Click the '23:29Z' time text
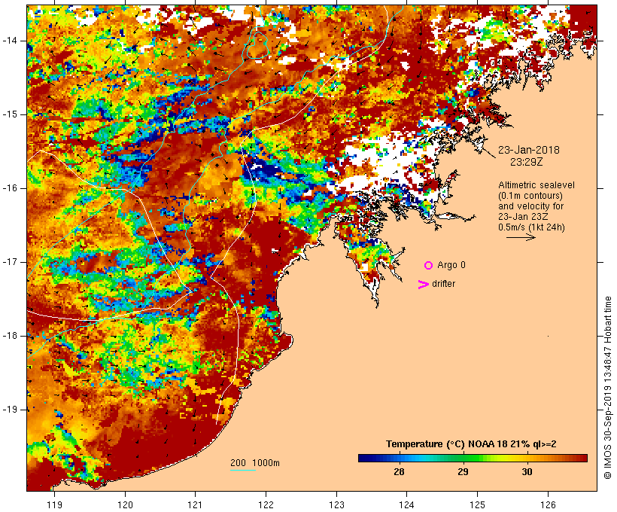This screenshot has height=512, width=617. pyautogui.click(x=526, y=162)
